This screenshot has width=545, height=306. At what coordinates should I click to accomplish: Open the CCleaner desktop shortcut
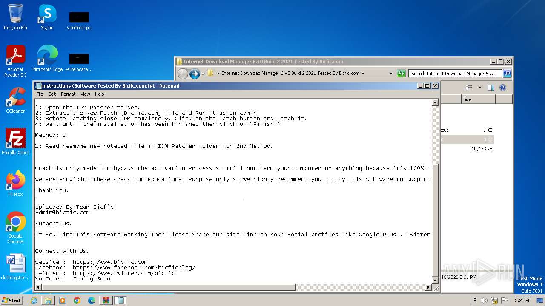click(15, 100)
